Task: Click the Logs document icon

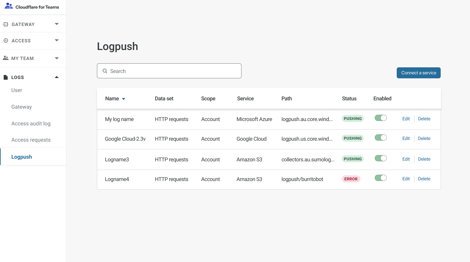Action: point(6,77)
